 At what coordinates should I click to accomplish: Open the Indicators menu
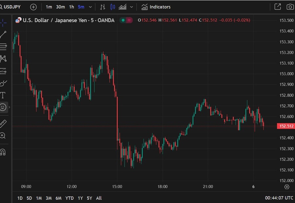tap(156, 7)
